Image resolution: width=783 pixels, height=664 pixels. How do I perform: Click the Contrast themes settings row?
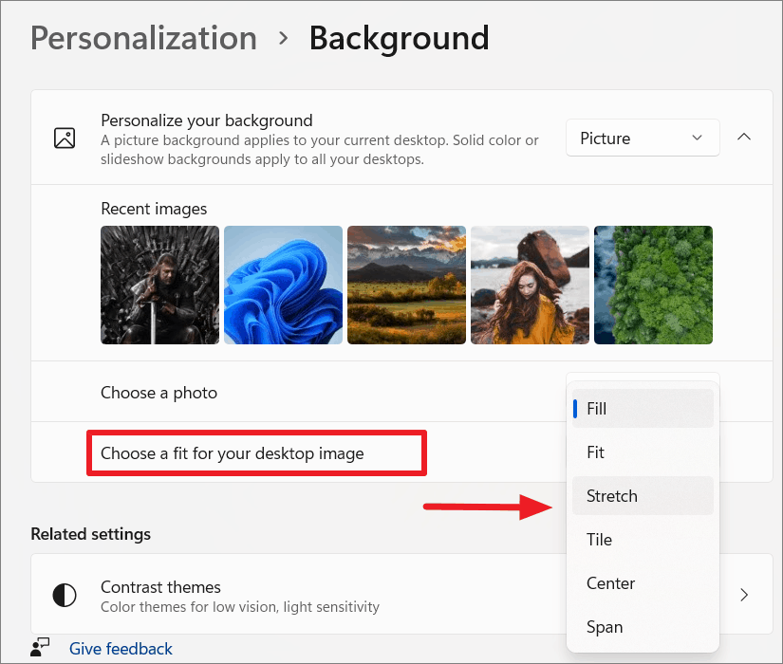pyautogui.click(x=401, y=594)
